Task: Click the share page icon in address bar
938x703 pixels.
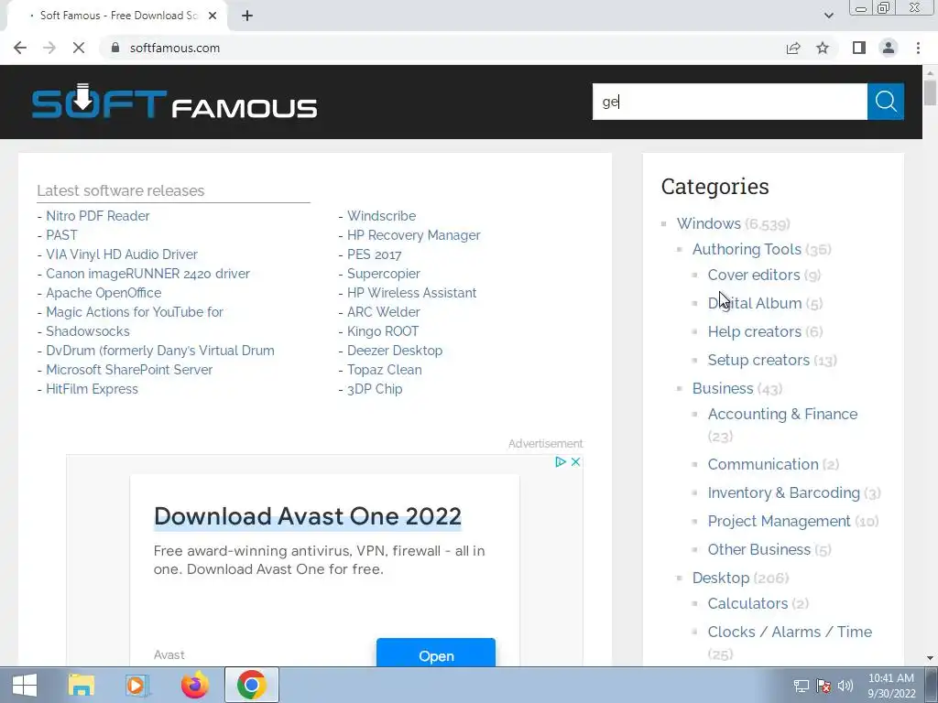Action: (x=793, y=48)
